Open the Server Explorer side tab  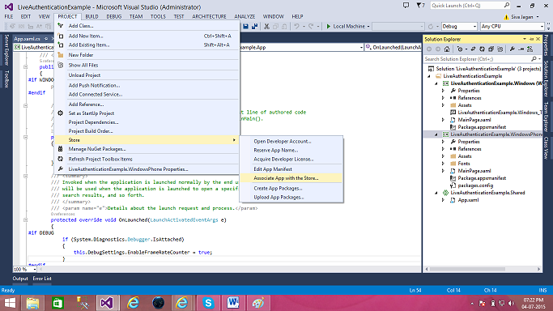pos(6,49)
